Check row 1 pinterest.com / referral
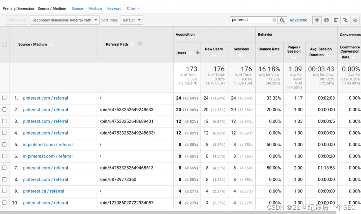 point(4,98)
